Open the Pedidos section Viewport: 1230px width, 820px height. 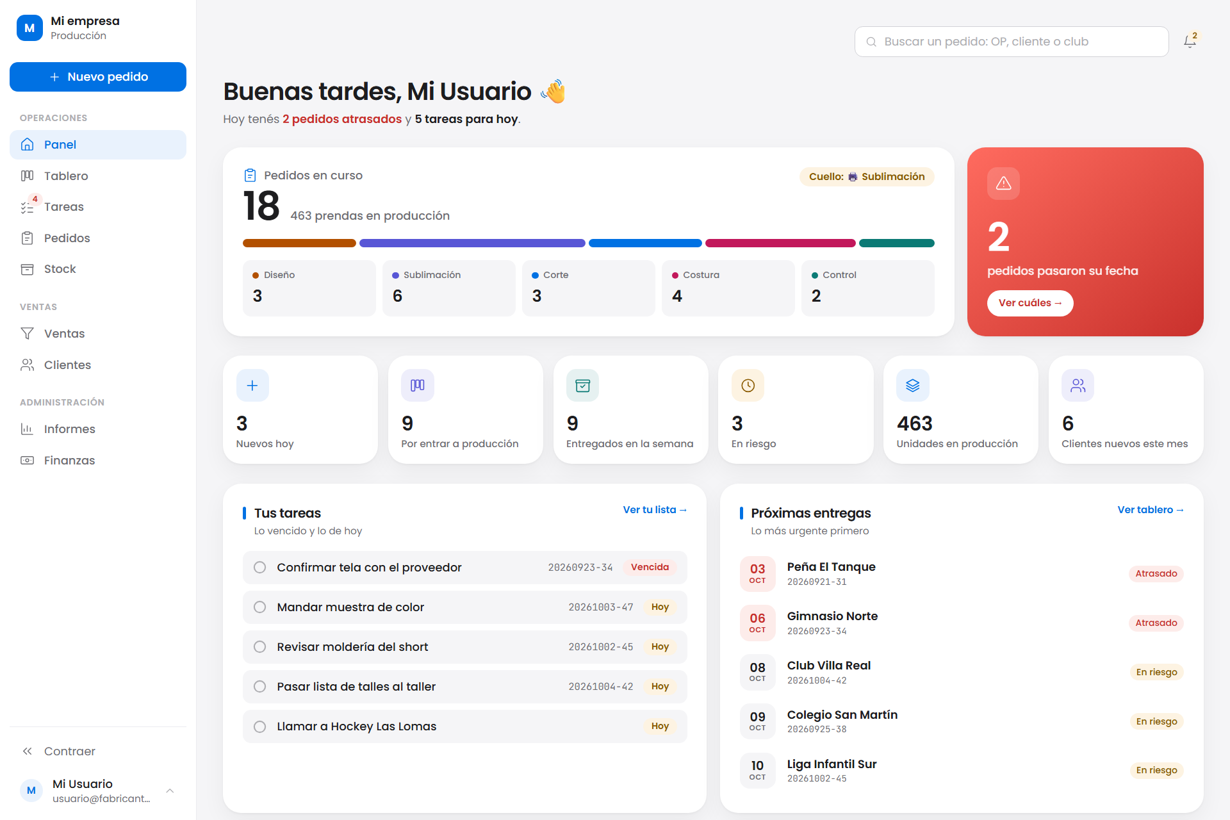[98, 238]
